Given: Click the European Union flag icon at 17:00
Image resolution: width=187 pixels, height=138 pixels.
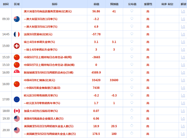Looking at the screenshot, I should click(17, 99).
